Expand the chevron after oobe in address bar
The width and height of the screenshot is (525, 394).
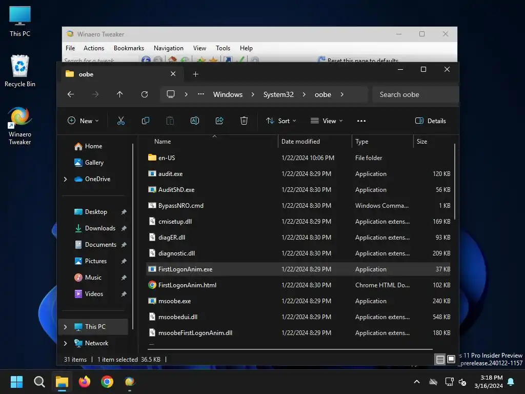point(342,94)
